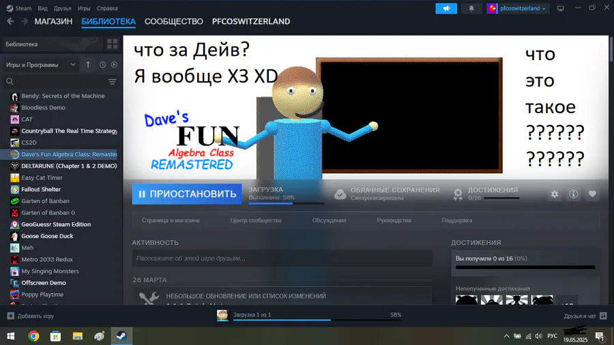Select the БИБЛИОТЕКА tab

pyautogui.click(x=108, y=22)
